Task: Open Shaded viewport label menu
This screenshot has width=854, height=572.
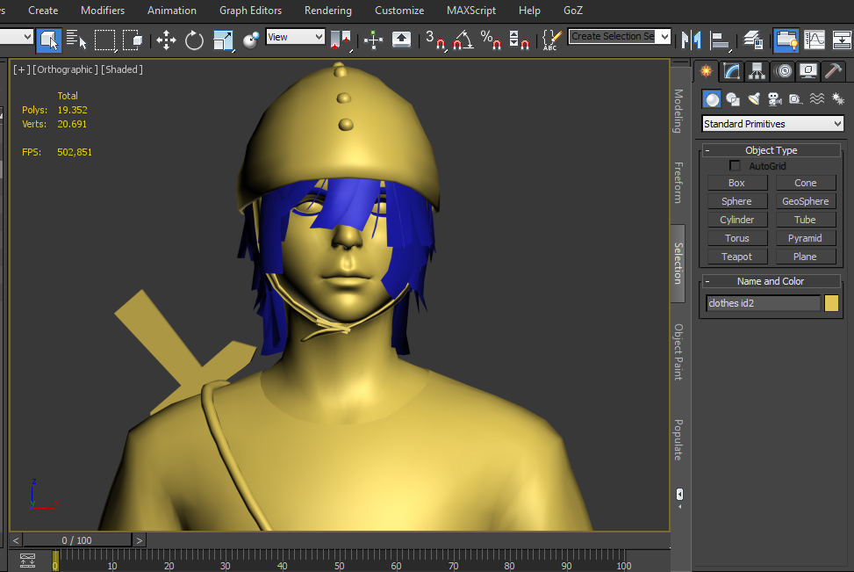Action: (122, 69)
